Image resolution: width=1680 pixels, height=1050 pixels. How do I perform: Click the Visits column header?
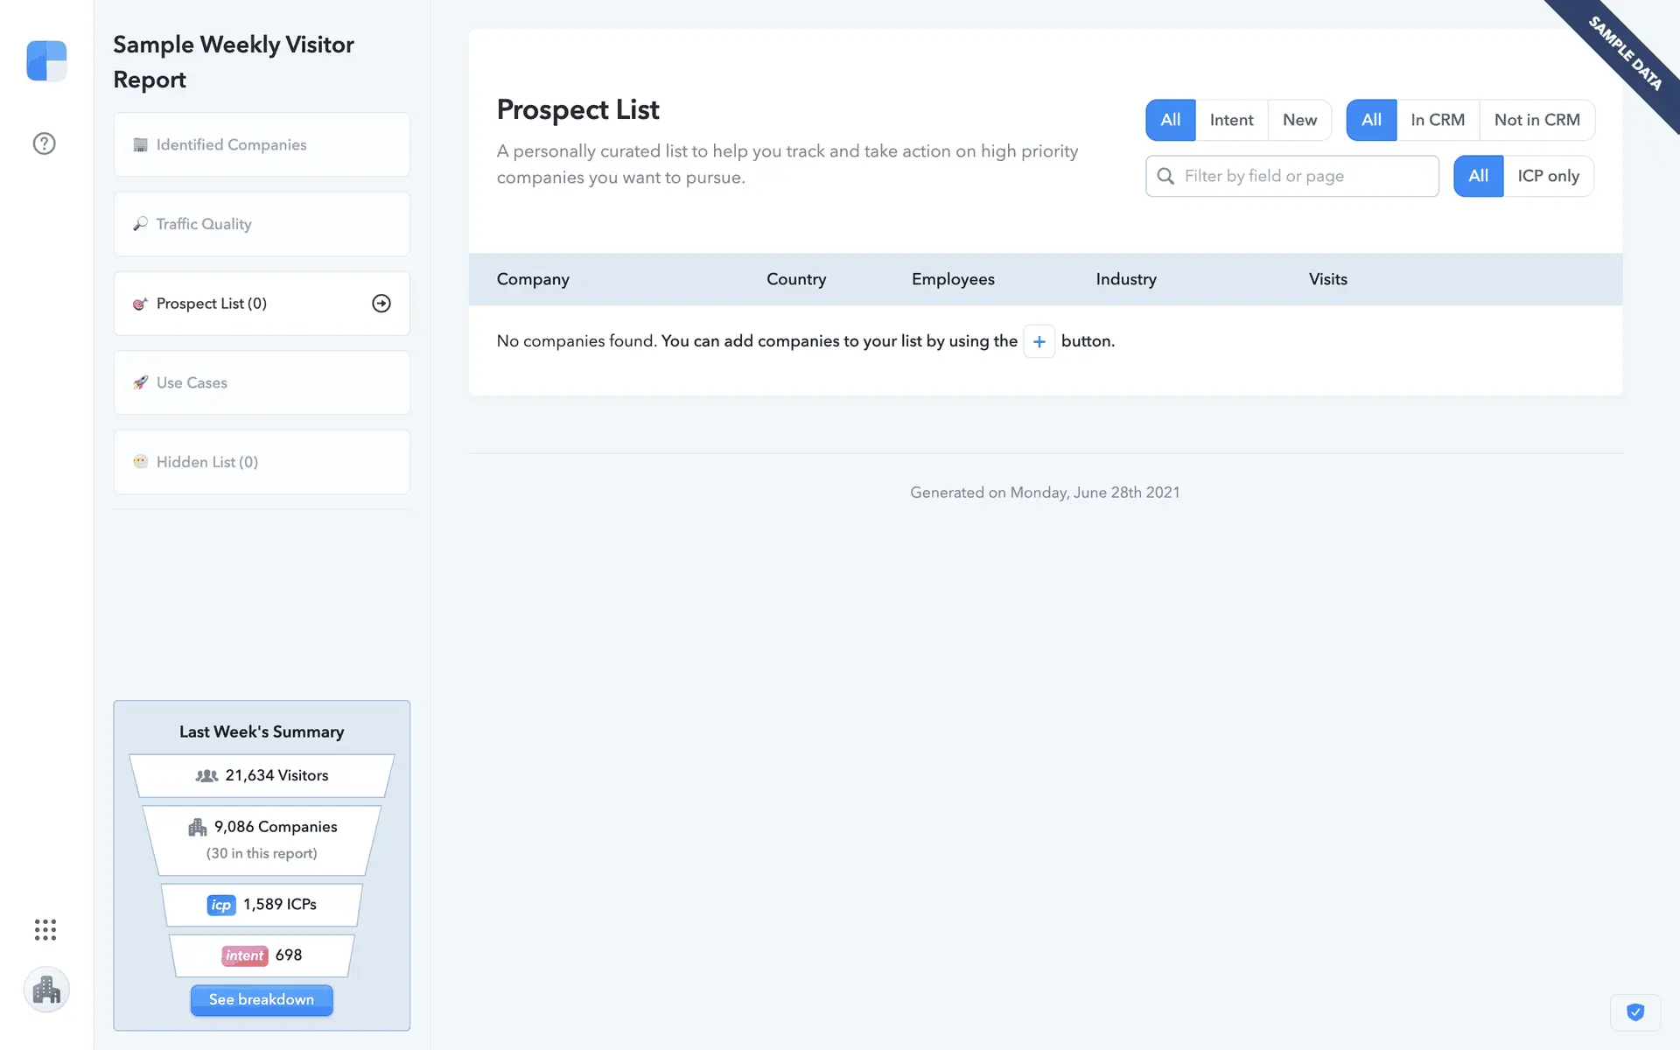coord(1327,279)
